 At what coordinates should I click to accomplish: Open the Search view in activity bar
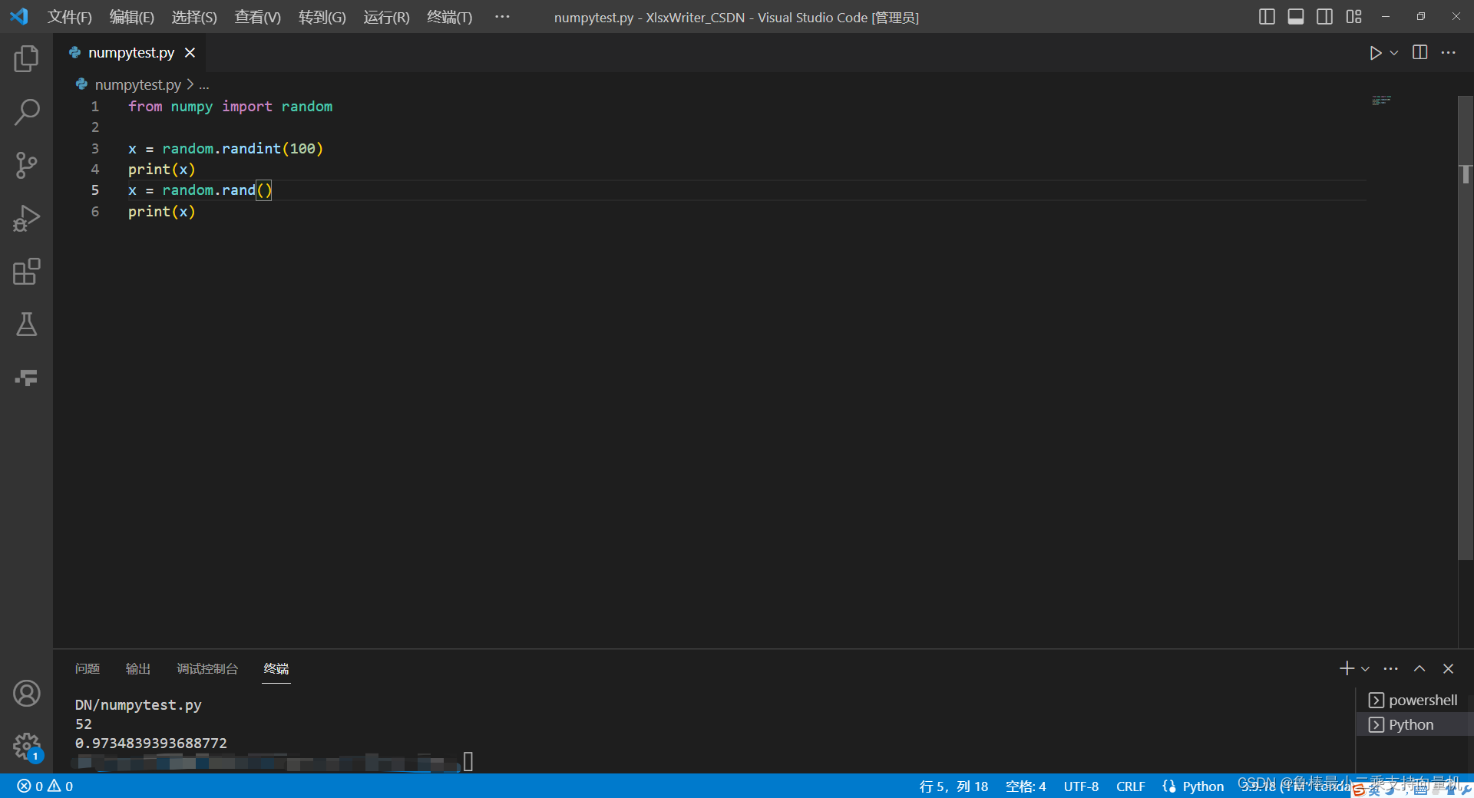coord(26,112)
